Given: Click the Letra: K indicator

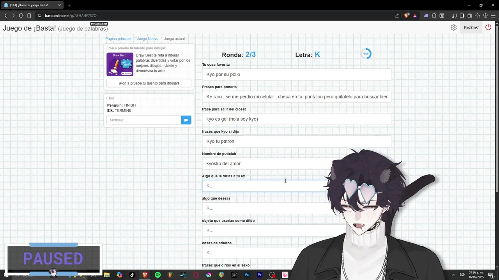Looking at the screenshot, I should [308, 55].
